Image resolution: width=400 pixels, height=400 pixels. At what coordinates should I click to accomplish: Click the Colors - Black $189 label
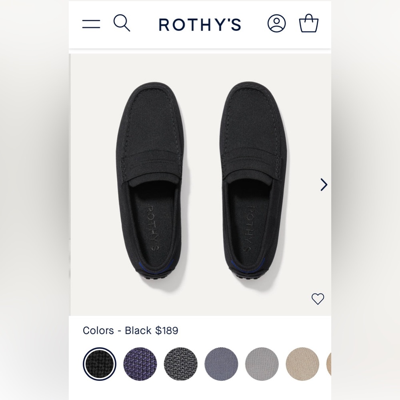coord(131,330)
